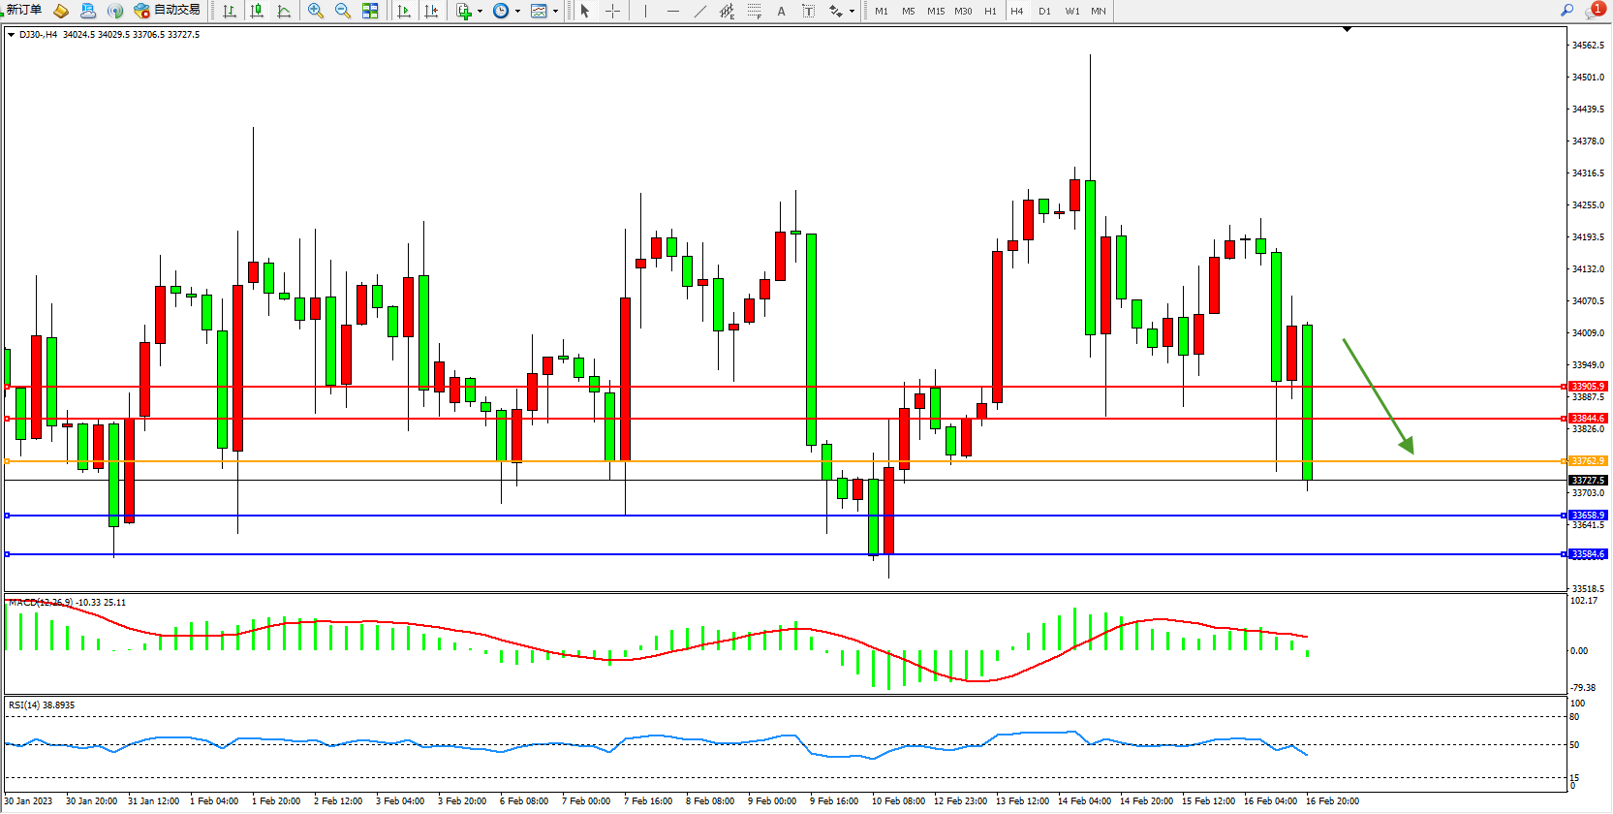Pick the trendline drawing tool
Screen dimensions: 1613x814
click(x=699, y=11)
